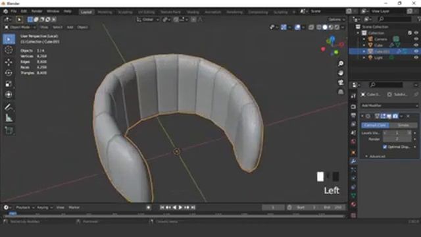Open the Object Mode dropdown
Screen dimensions: 421x237
click(x=20, y=27)
